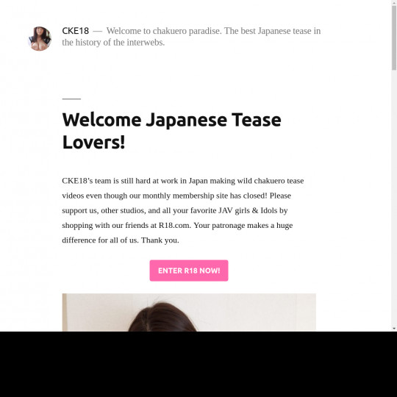Click the Thank you sentence in paragraph

(x=160, y=240)
